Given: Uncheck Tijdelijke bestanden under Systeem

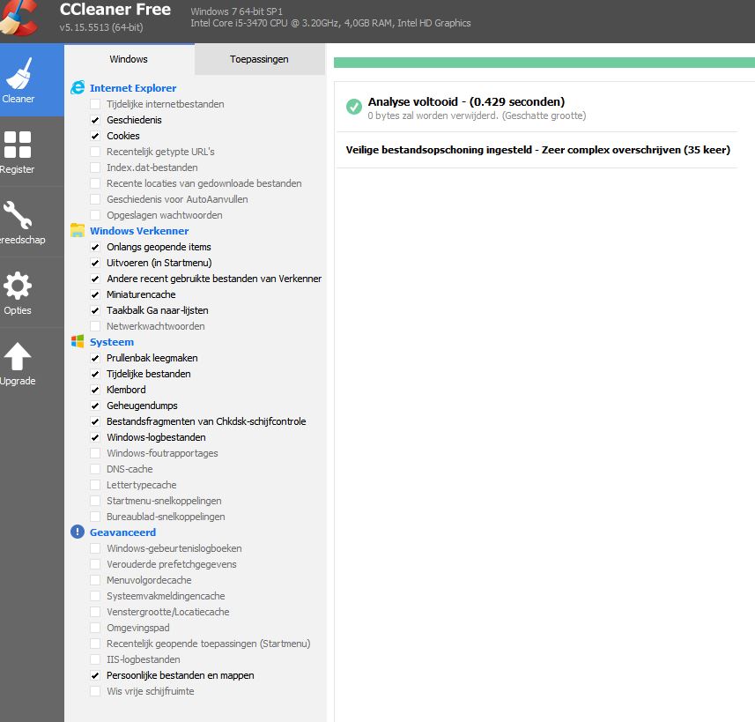Looking at the screenshot, I should tap(95, 374).
